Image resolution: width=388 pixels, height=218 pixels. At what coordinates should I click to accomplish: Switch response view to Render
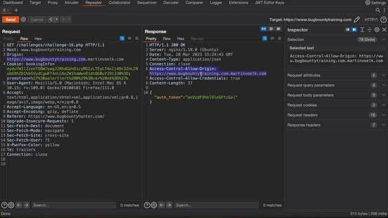pyautogui.click(x=197, y=39)
